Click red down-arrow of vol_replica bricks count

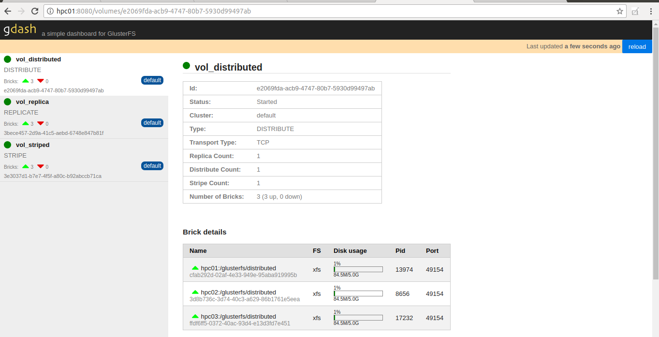click(x=41, y=123)
